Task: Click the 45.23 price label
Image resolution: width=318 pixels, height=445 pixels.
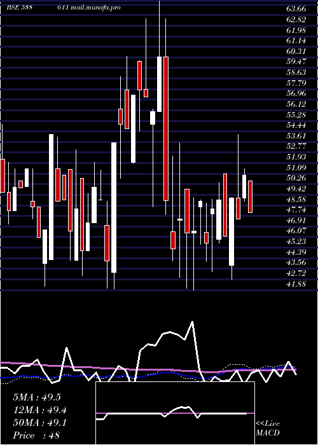Action: click(296, 241)
